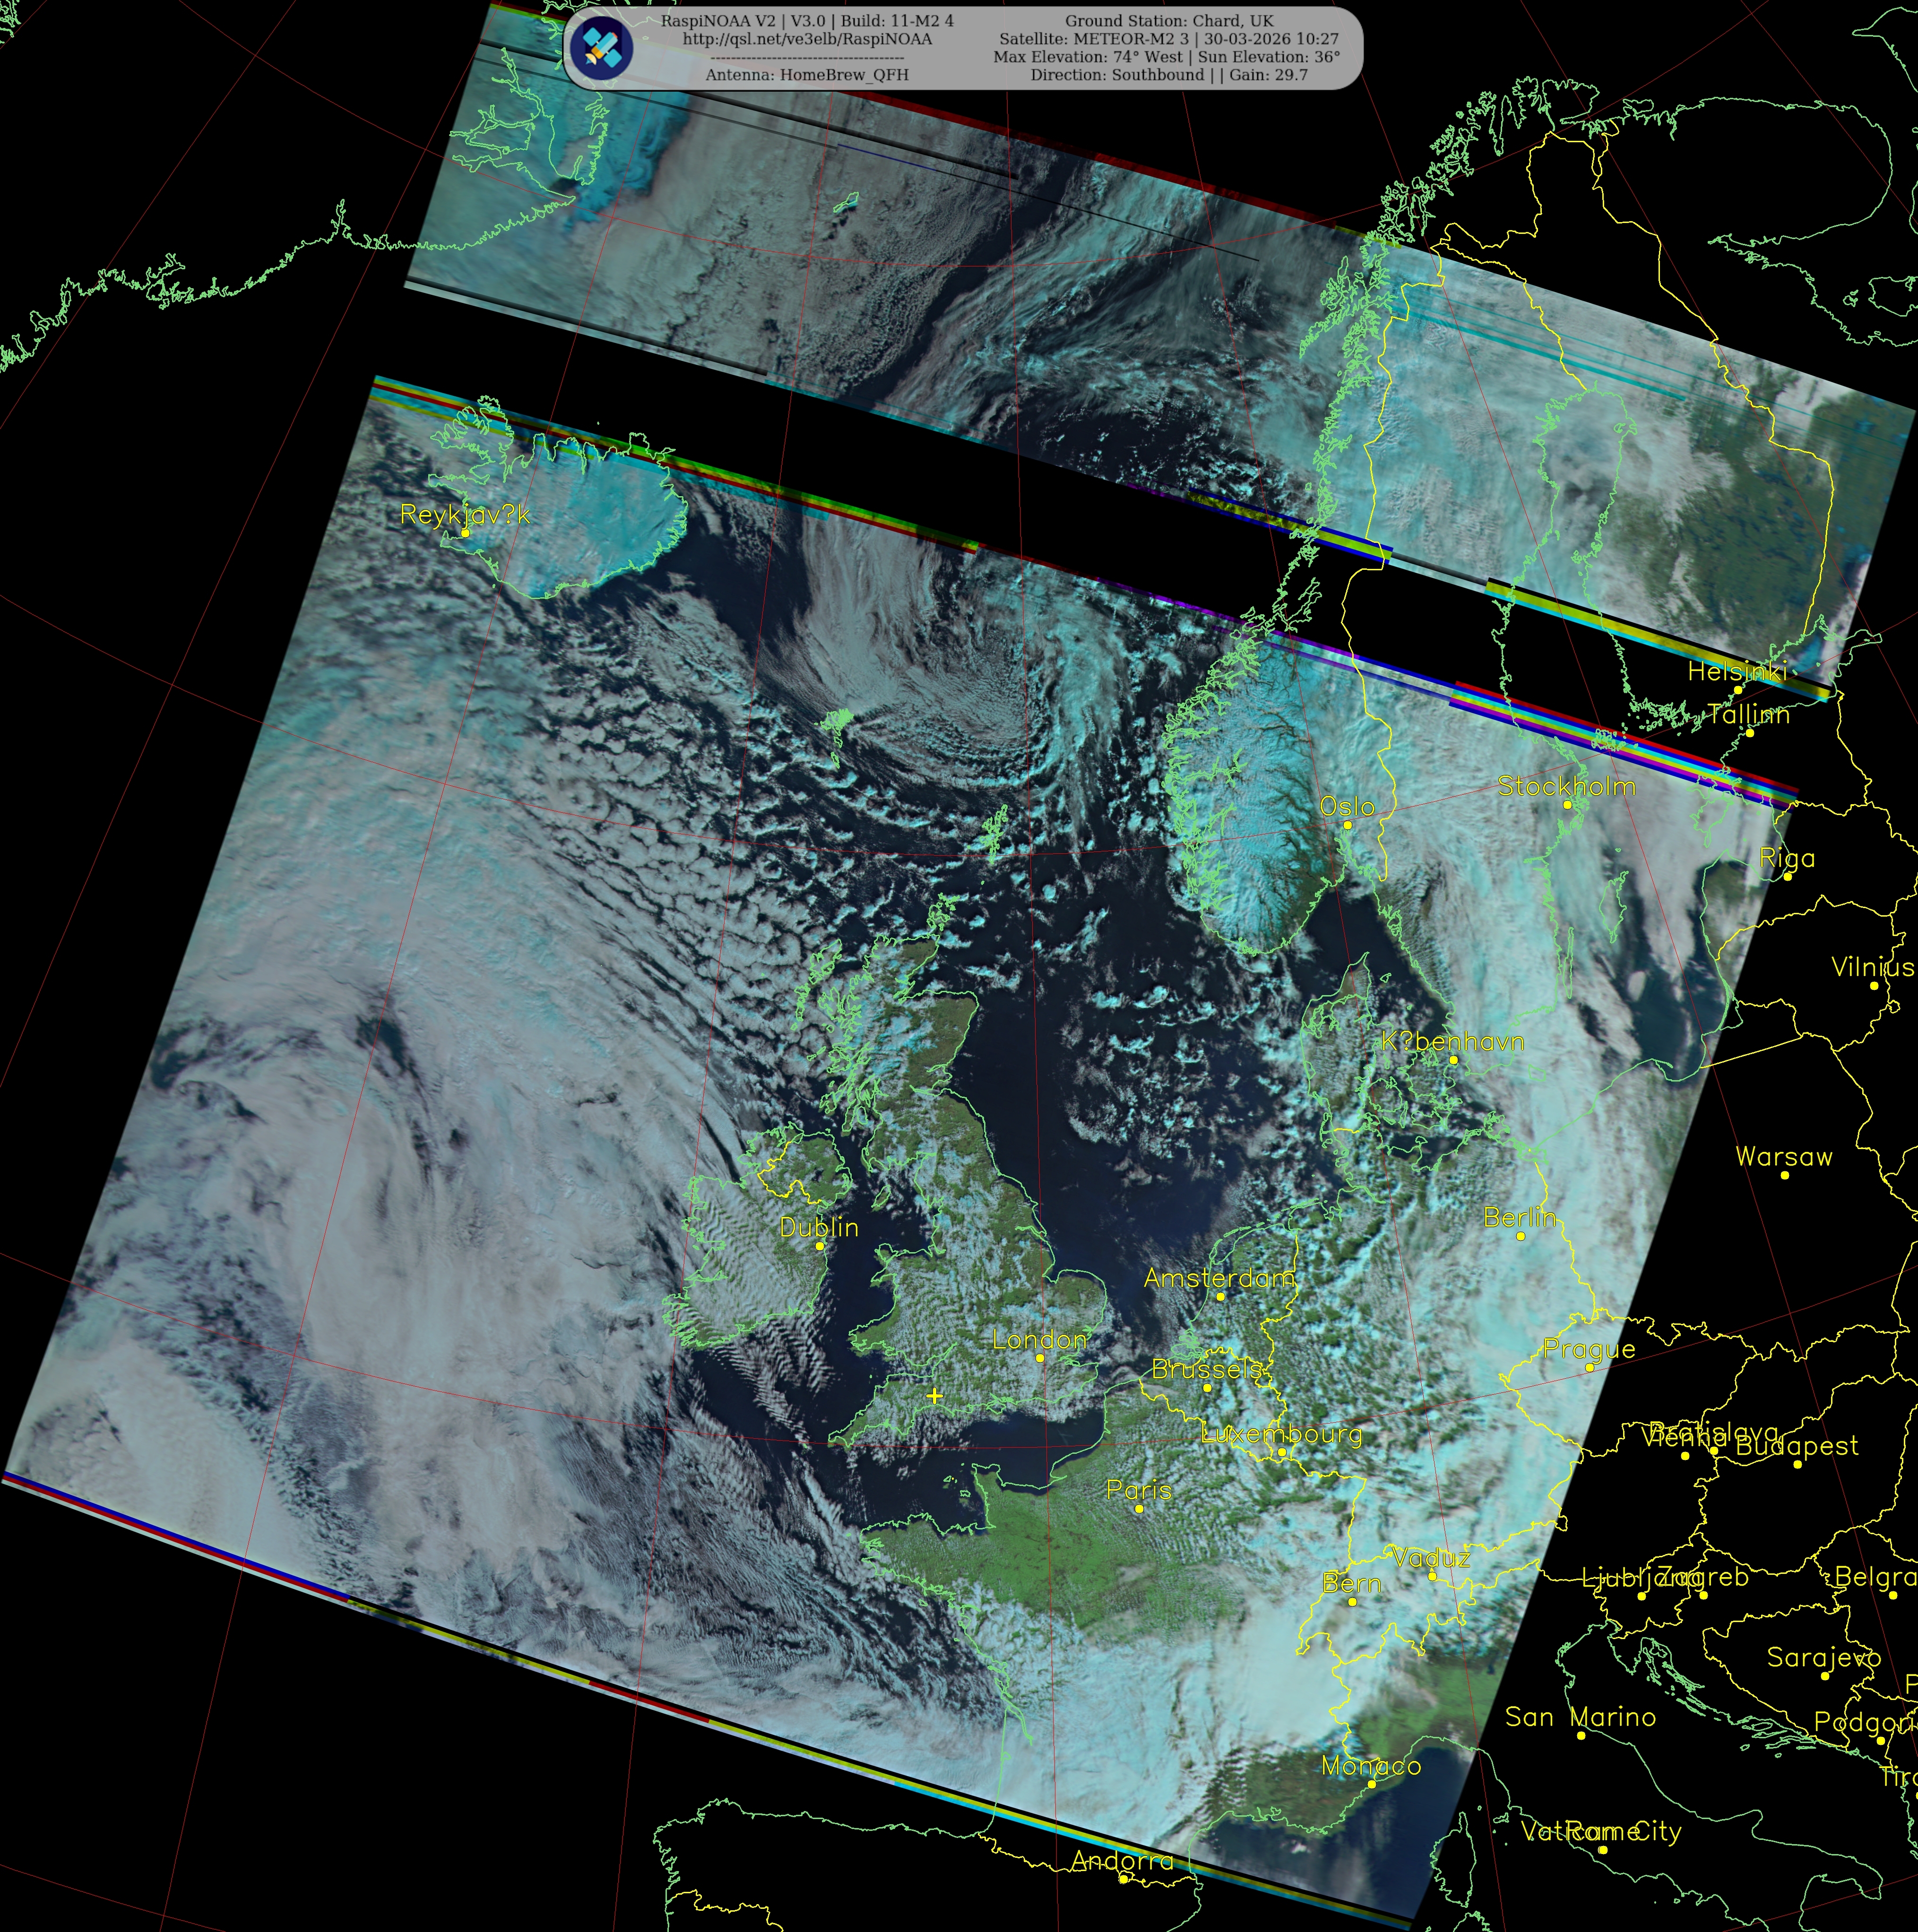
Task: Click the Antenna HomeBrew_QFH text
Action: click(806, 75)
